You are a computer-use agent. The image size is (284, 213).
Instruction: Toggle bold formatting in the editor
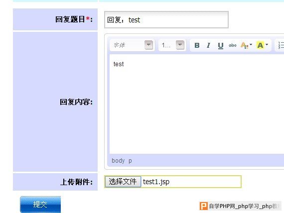pos(197,45)
